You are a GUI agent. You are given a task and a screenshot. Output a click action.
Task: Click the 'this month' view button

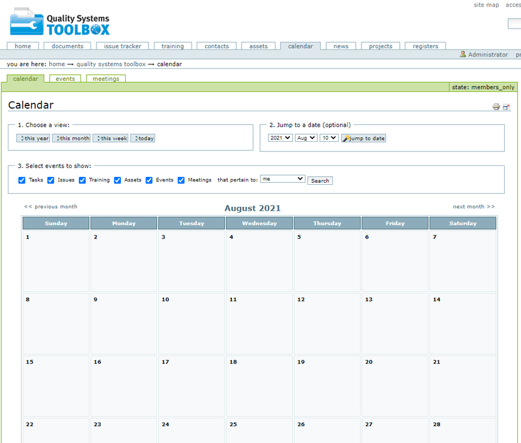click(x=72, y=139)
